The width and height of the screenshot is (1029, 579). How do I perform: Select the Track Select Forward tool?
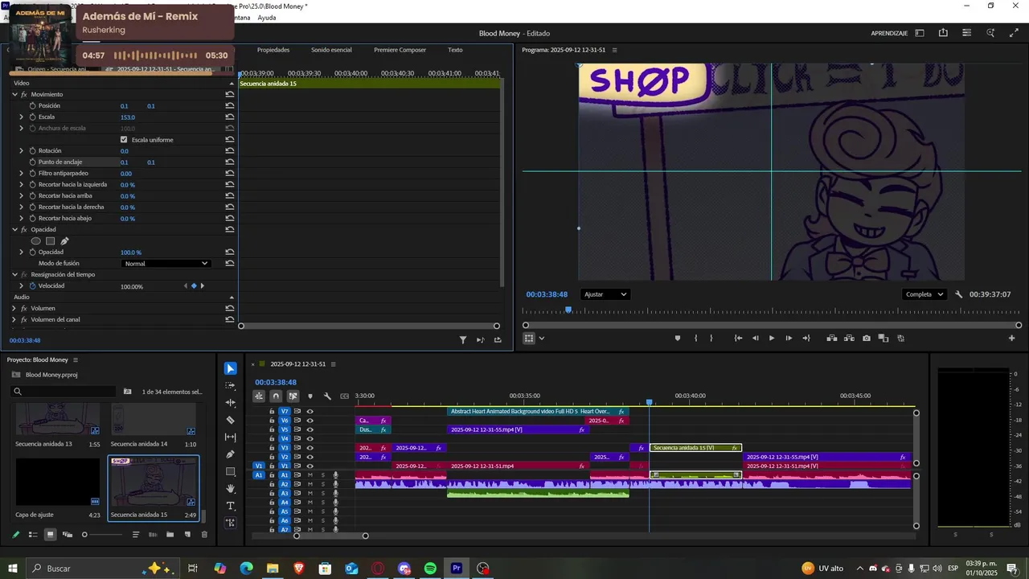tap(231, 385)
